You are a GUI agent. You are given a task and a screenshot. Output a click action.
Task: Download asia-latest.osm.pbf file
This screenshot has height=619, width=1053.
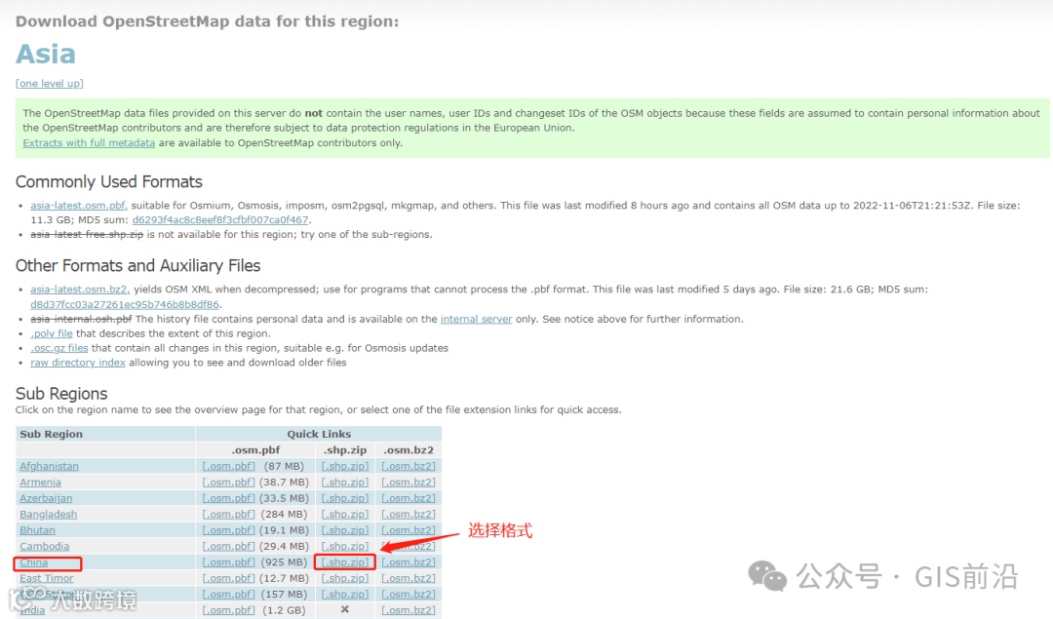pyautogui.click(x=79, y=206)
